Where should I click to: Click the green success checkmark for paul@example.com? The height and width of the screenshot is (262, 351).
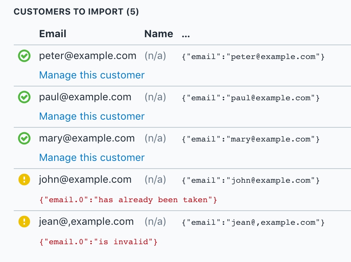(24, 97)
